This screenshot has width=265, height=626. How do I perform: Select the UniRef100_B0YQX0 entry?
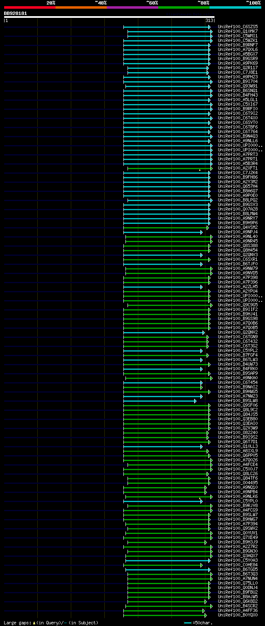click(x=238, y=615)
